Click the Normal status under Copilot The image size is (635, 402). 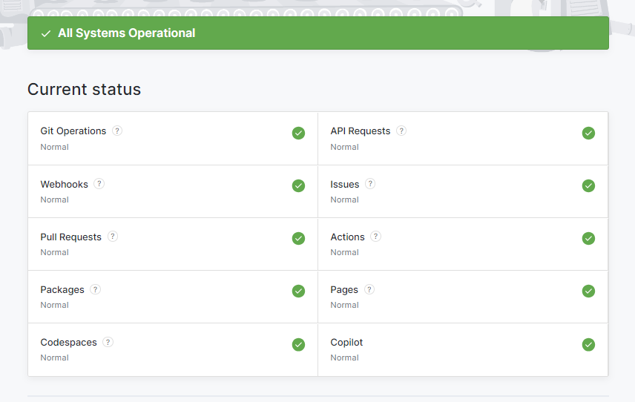point(345,357)
